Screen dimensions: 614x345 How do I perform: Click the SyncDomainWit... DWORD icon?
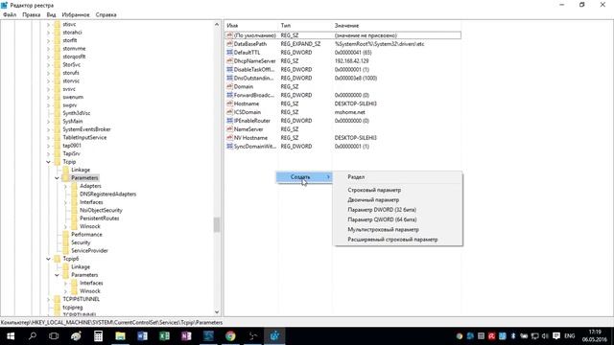(230, 147)
